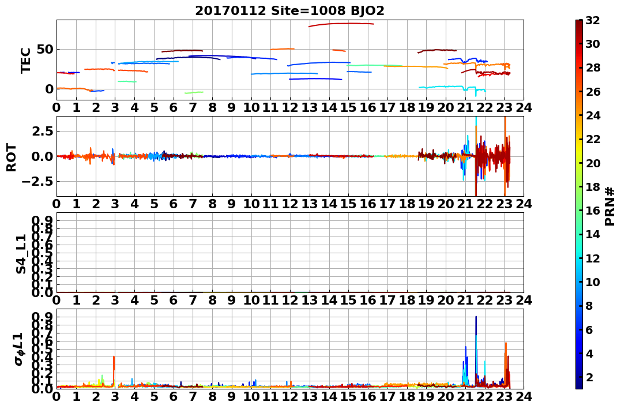Click the PRN colorbar tick label "6"
The height and width of the screenshot is (409, 621).
pyautogui.click(x=589, y=329)
